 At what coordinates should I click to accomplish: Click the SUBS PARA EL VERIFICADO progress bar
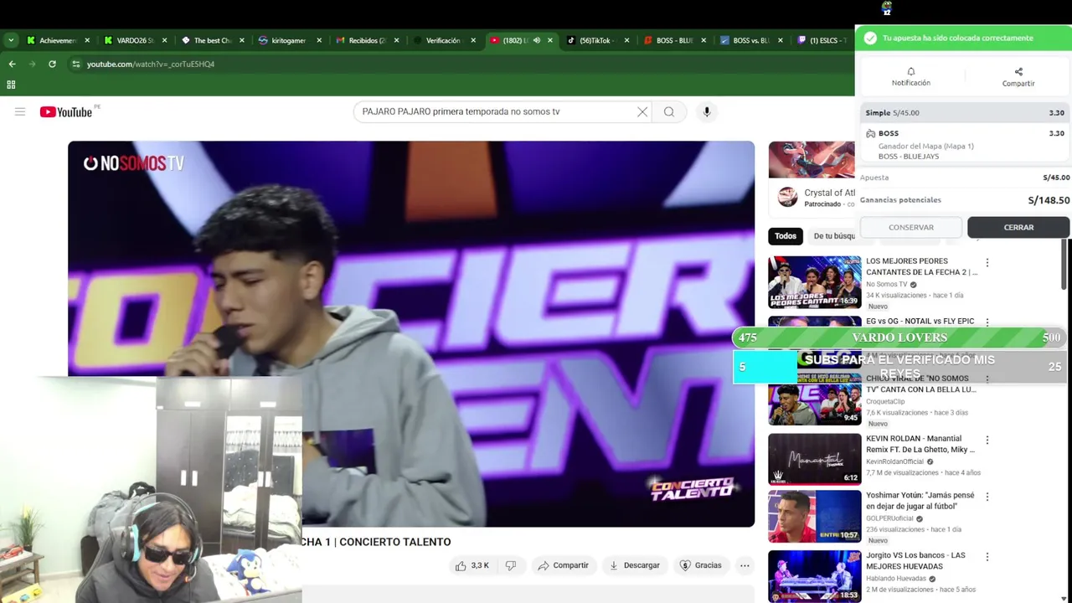(x=899, y=367)
